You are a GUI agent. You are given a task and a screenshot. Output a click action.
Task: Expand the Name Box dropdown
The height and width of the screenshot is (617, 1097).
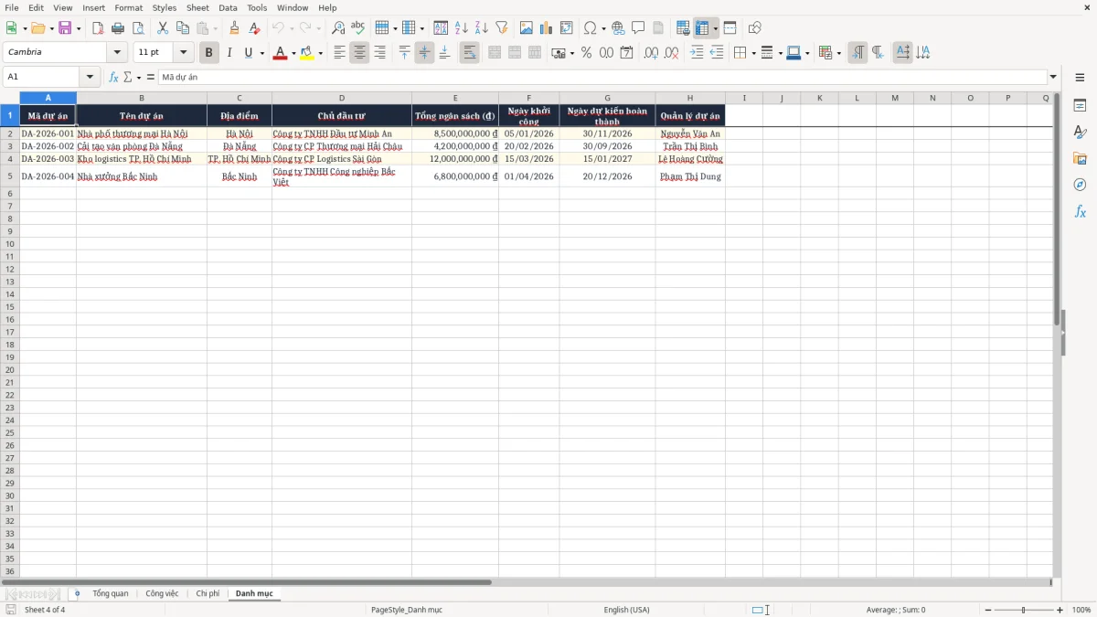point(90,77)
